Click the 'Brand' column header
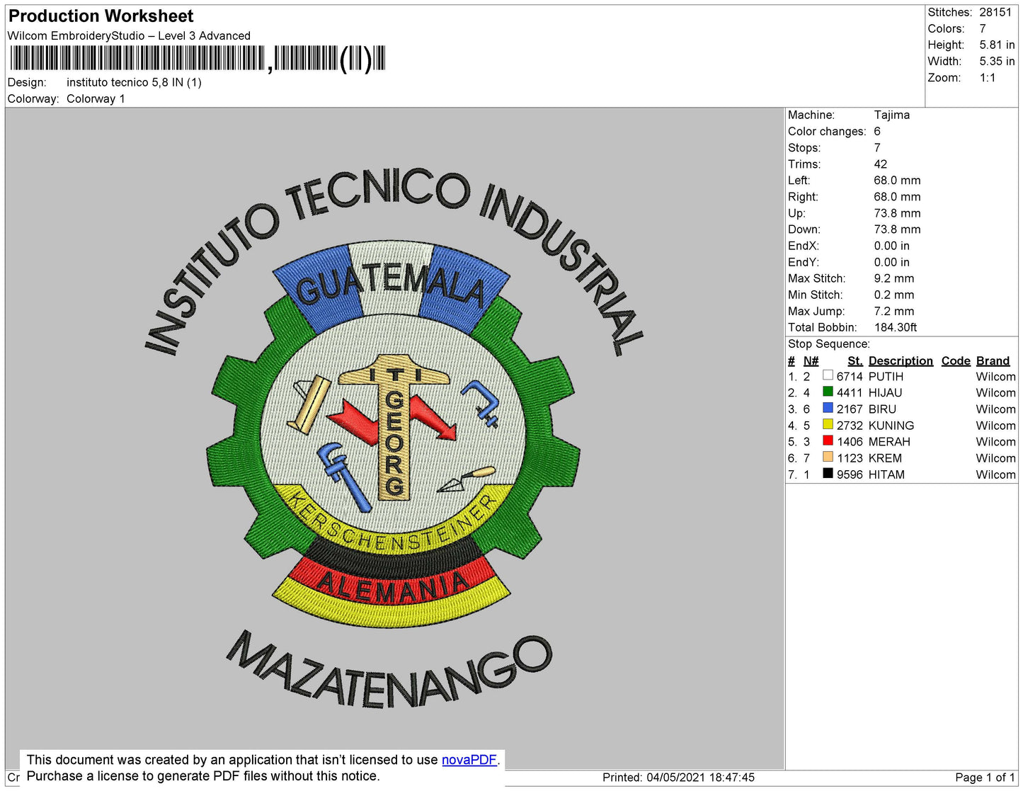Viewport: 1023px width, 791px height. [x=993, y=360]
